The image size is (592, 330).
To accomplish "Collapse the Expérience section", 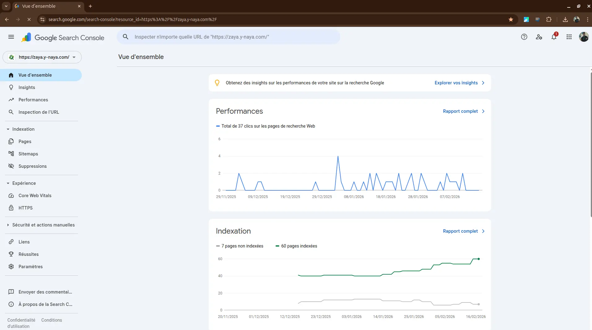I will (8, 183).
